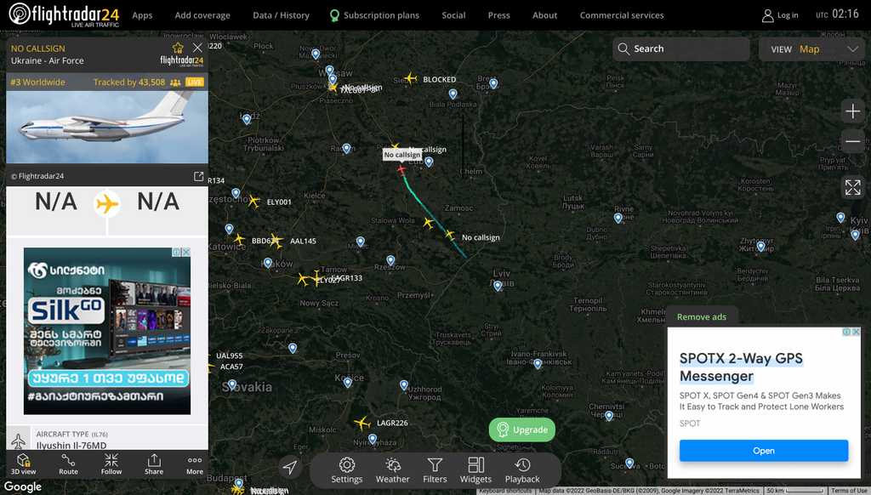The width and height of the screenshot is (871, 495).
Task: Open the Apps menu
Action: pyautogui.click(x=142, y=15)
